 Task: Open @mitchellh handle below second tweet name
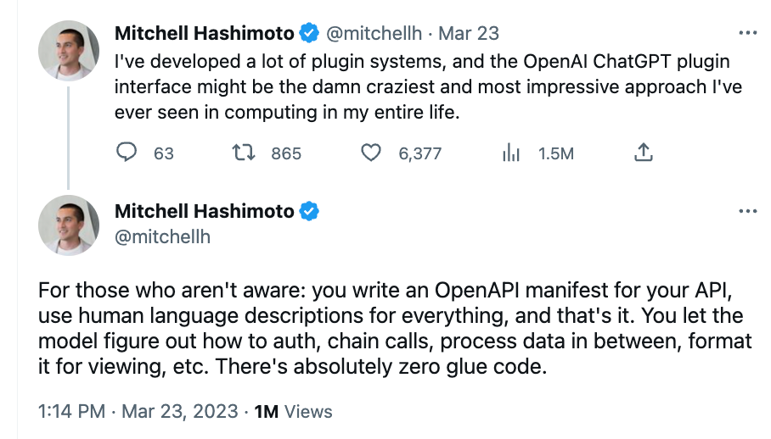point(162,237)
